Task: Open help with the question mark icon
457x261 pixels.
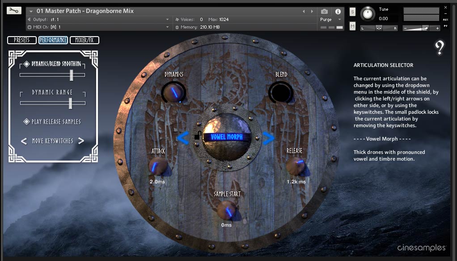Action: pos(440,47)
